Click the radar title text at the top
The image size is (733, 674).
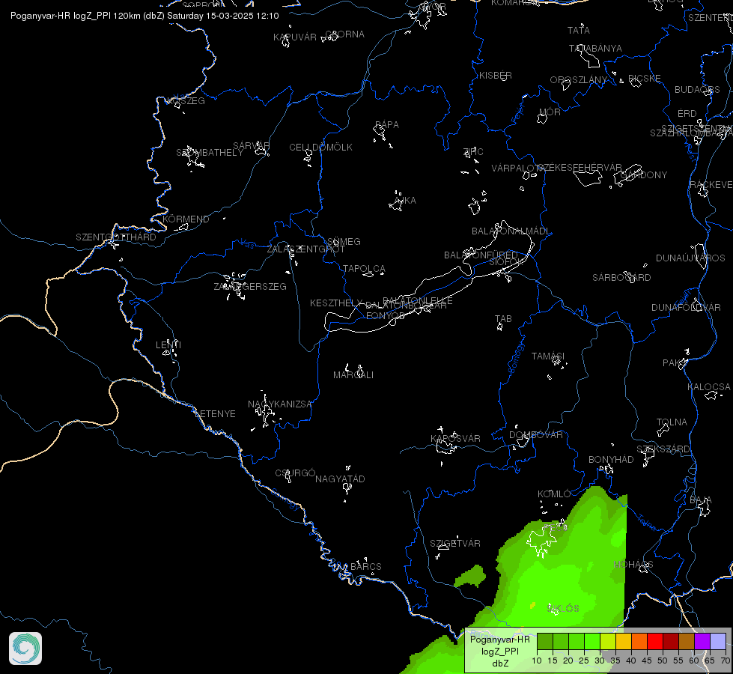point(145,16)
